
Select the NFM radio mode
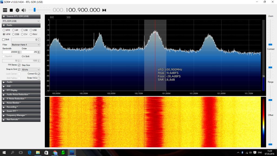tap(4, 30)
